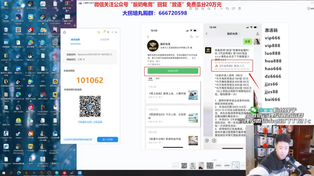This screenshot has height=176, width=314.
Task: Switch to 接收投屏 tab
Action: [x=75, y=40]
